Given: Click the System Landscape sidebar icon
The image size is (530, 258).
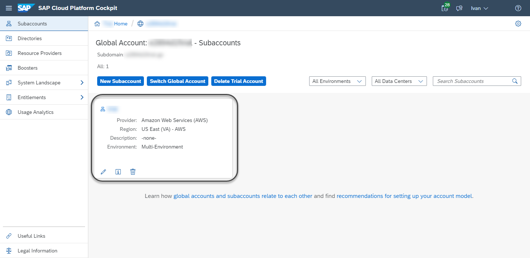Looking at the screenshot, I should click(x=9, y=83).
